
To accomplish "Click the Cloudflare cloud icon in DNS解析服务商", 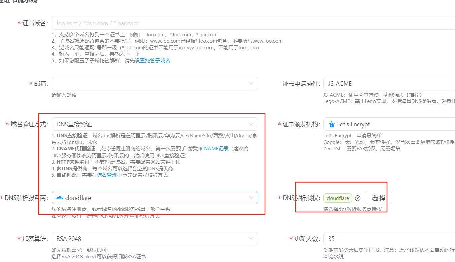I will tap(60, 198).
